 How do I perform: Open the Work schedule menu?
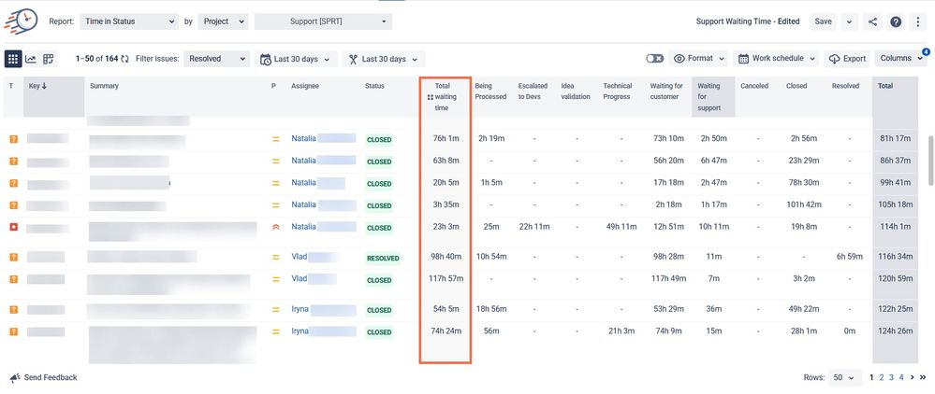tap(776, 58)
